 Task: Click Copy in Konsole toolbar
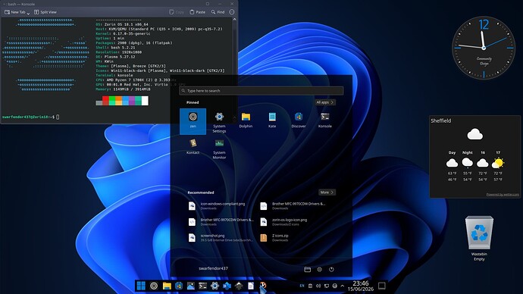[x=177, y=12]
